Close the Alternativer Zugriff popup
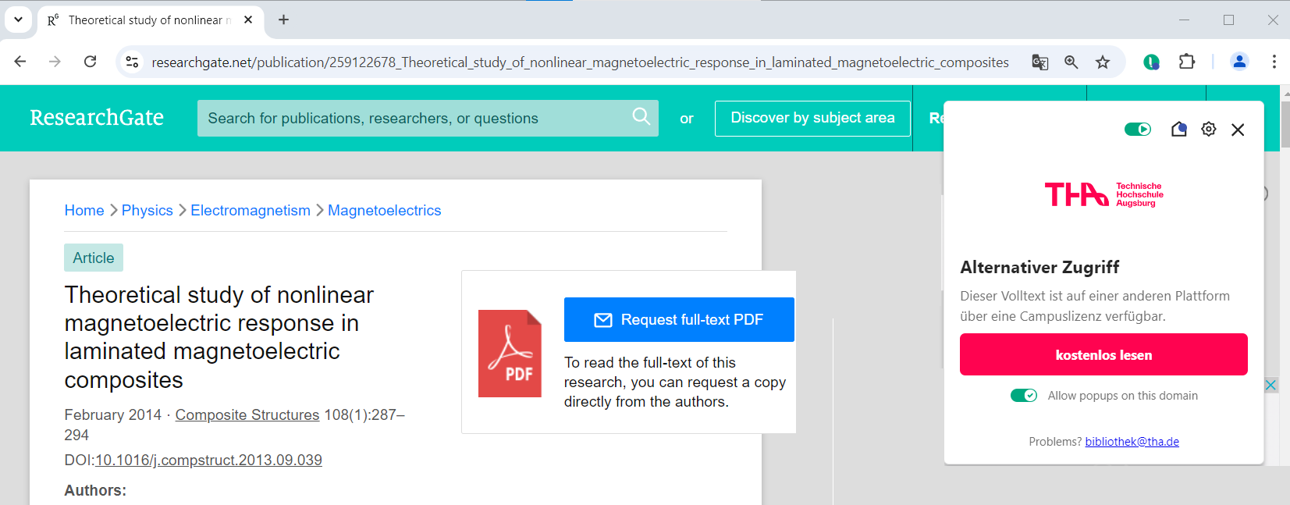 [1238, 130]
